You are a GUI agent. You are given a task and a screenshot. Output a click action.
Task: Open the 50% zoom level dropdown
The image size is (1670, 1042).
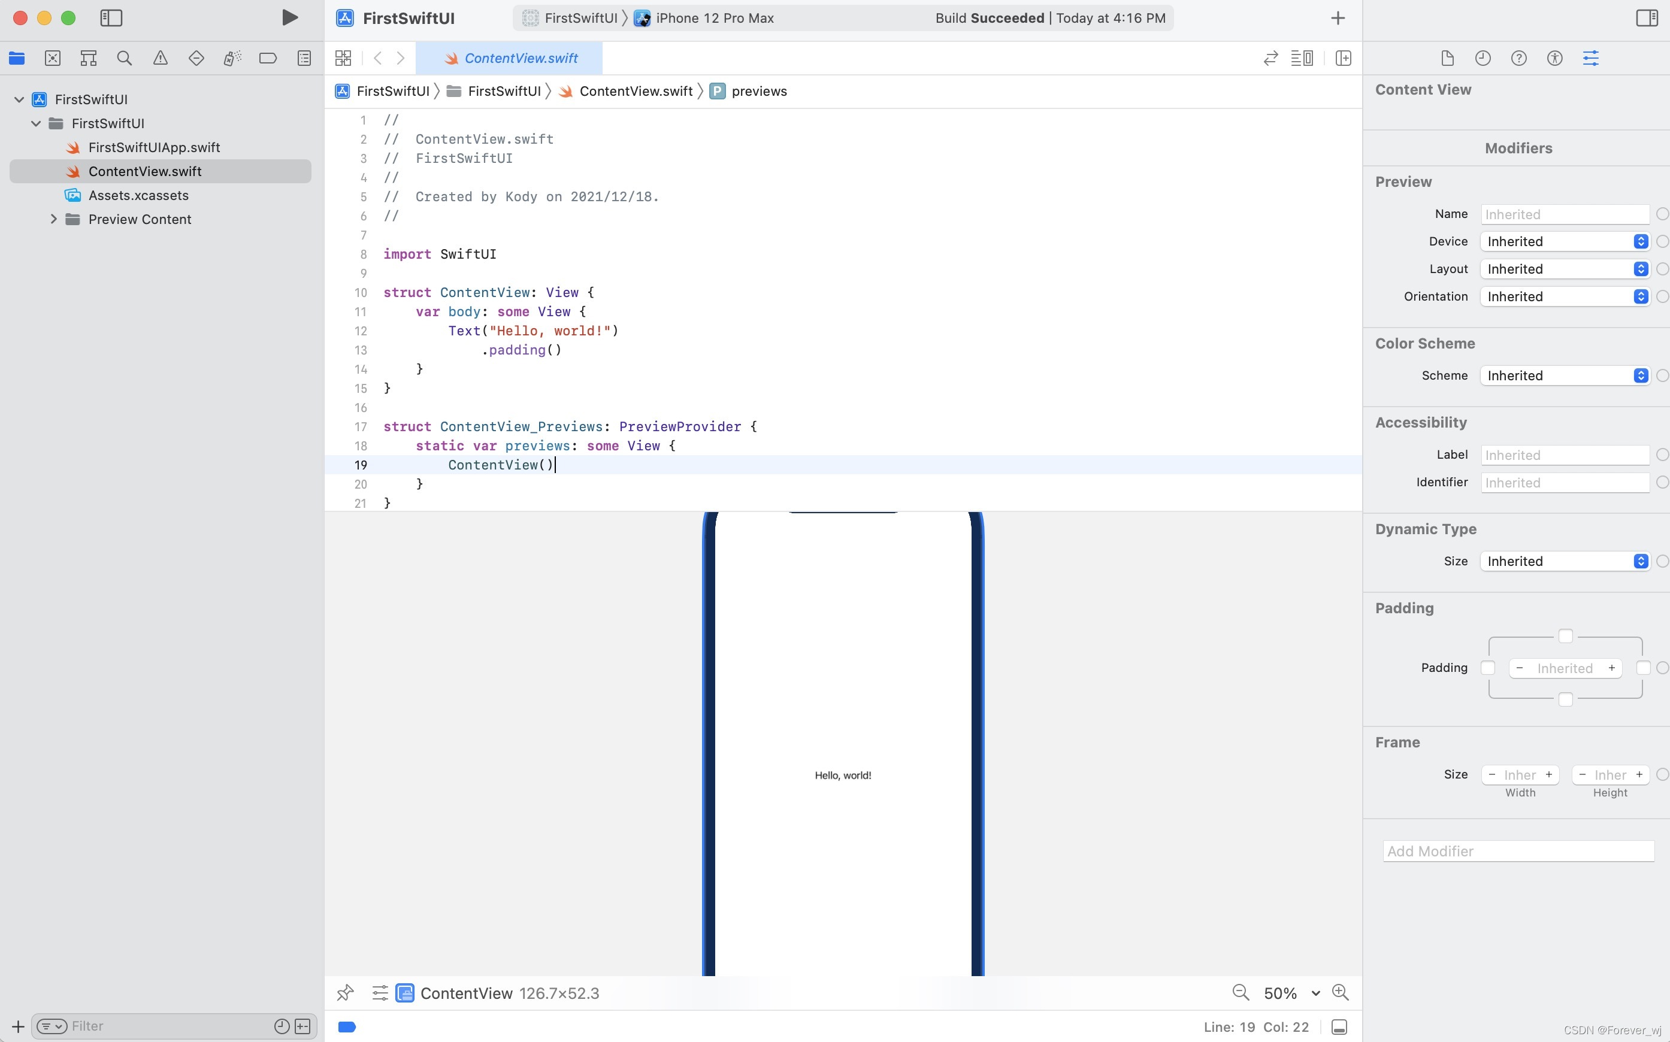click(x=1291, y=992)
